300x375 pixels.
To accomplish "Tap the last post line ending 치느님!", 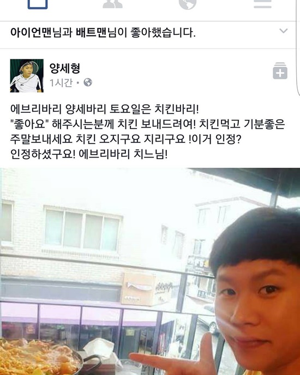I will [89, 154].
